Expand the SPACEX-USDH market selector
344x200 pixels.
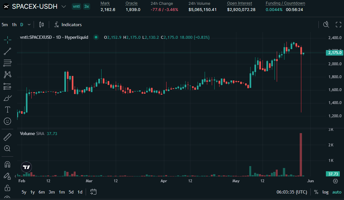tap(64, 6)
